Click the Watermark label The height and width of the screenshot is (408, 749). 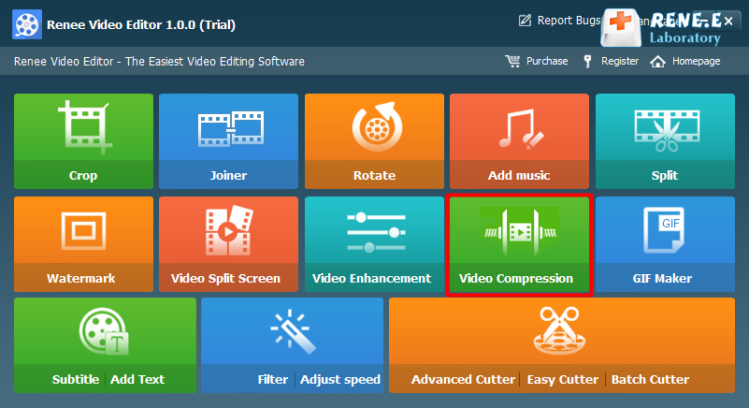point(80,278)
